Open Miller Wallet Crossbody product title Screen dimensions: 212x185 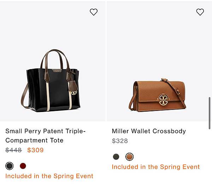(149, 131)
